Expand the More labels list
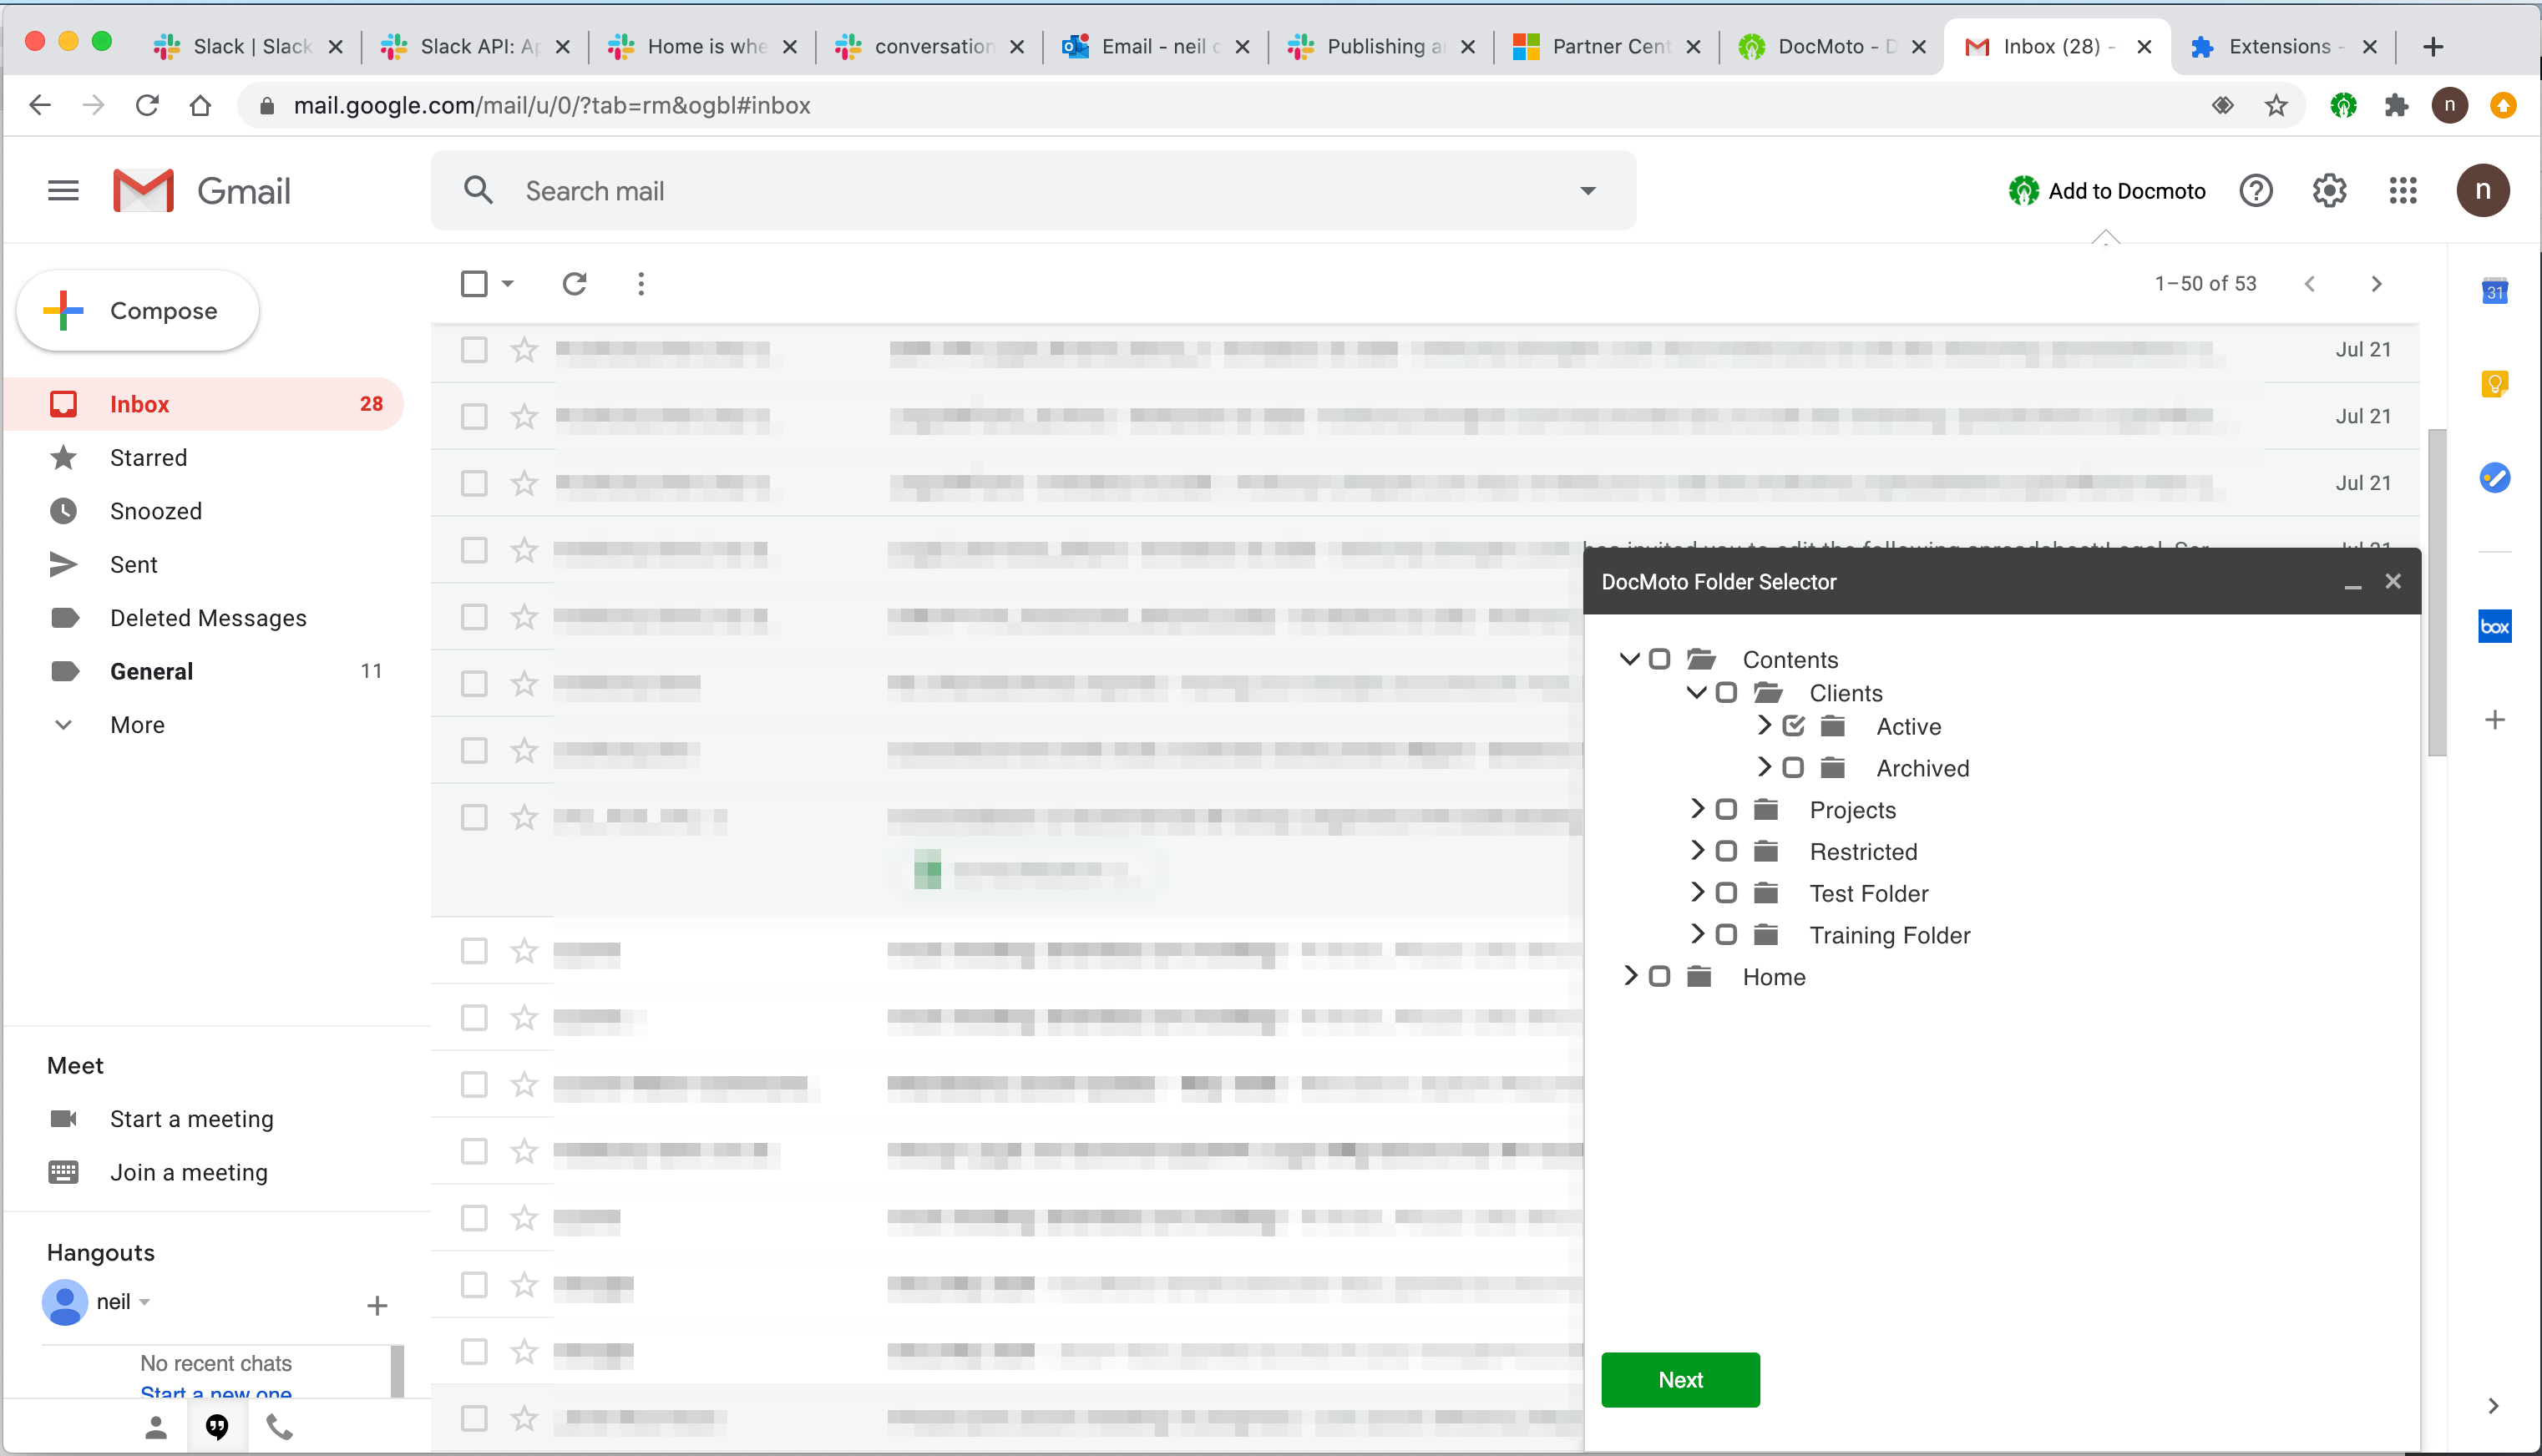The image size is (2542, 1456). tap(138, 725)
